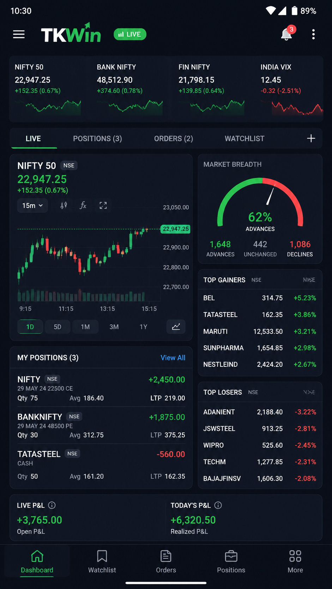This screenshot has height=589, width=332.
Task: Select TATASTEEL in Top Gainers list
Action: click(x=260, y=315)
